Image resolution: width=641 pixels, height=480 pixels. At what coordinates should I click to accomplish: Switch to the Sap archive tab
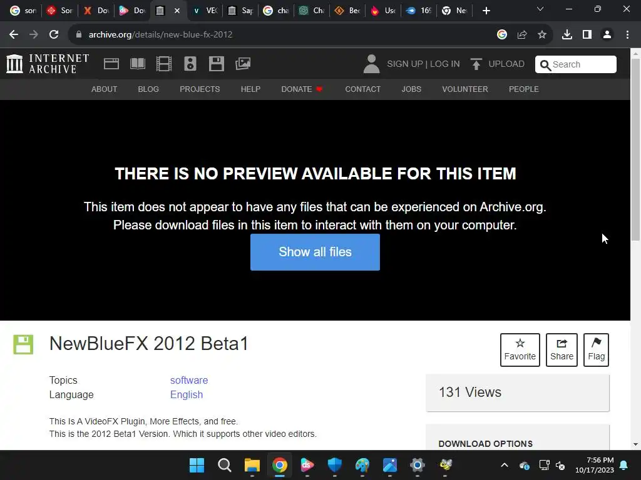(241, 11)
